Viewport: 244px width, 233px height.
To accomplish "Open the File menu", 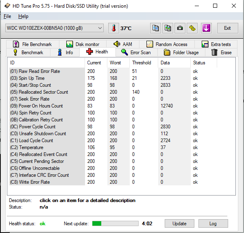I will (7, 16).
